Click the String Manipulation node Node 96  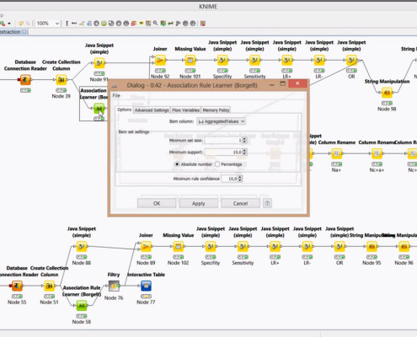(404, 247)
